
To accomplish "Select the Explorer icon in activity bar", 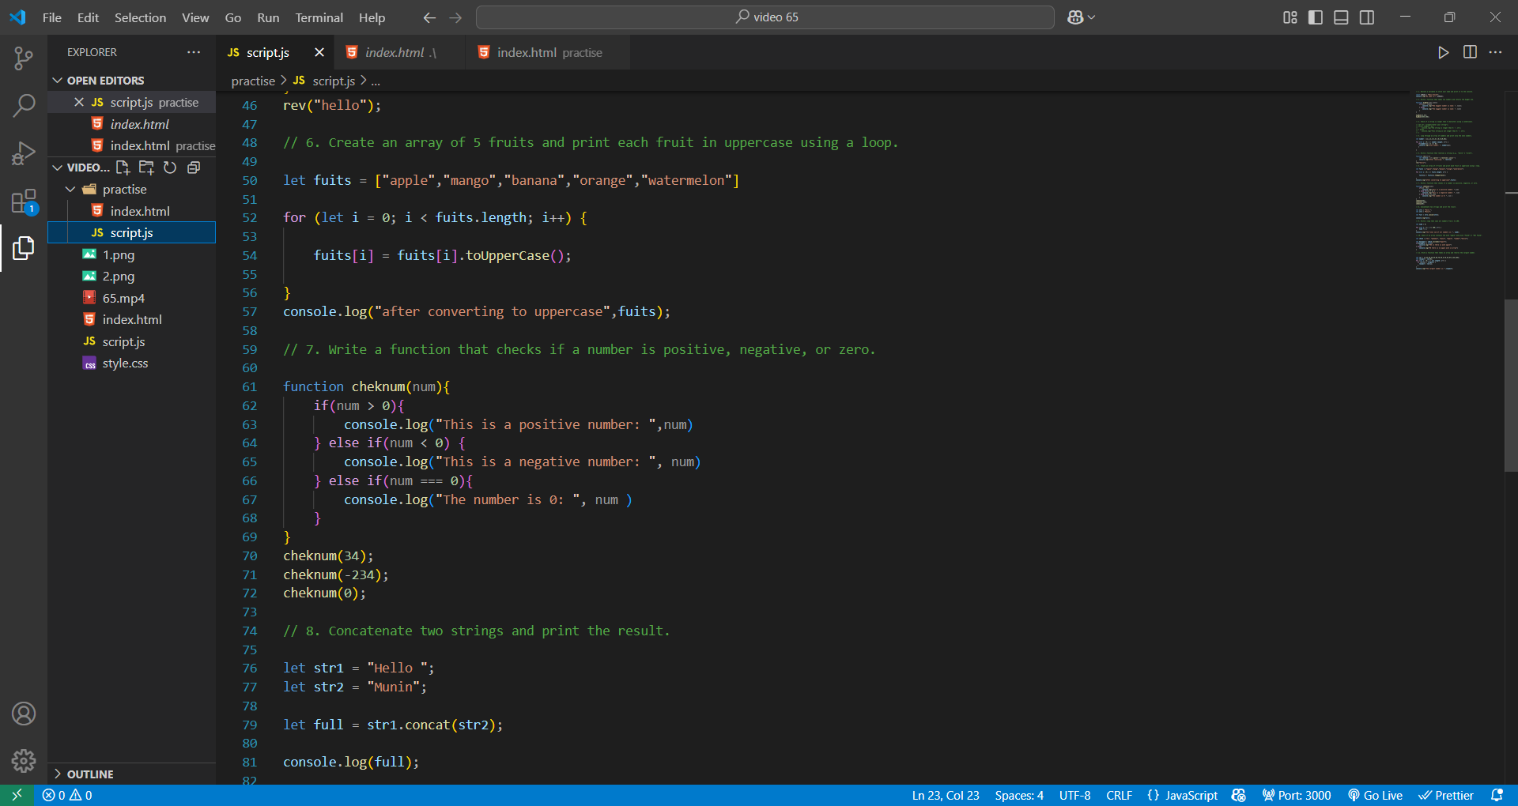I will click(24, 248).
